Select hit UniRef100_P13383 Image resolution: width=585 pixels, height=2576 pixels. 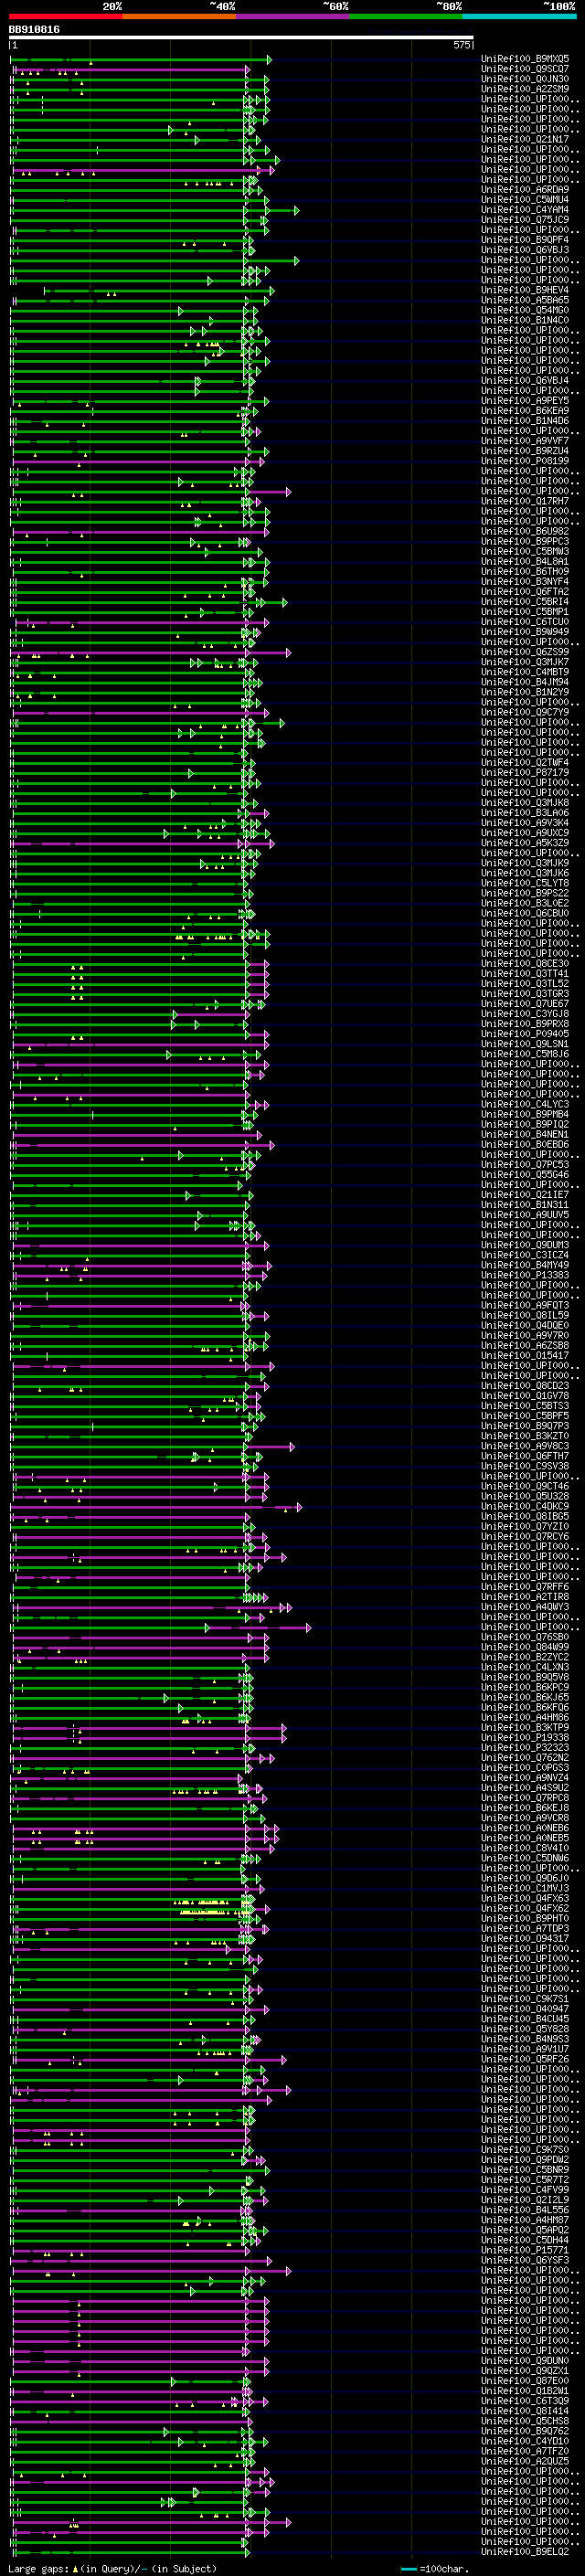coord(525,1276)
